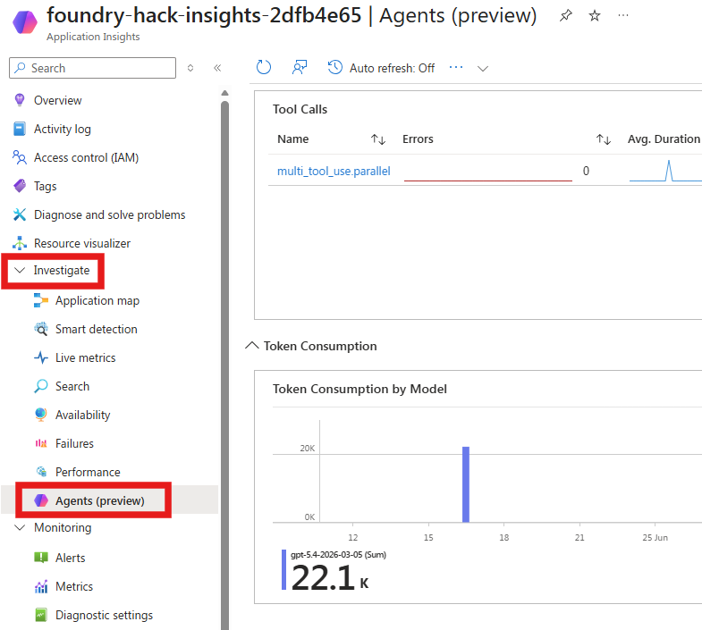This screenshot has height=630, width=702.
Task: Open Diagnose and solve problems
Action: [x=109, y=214]
